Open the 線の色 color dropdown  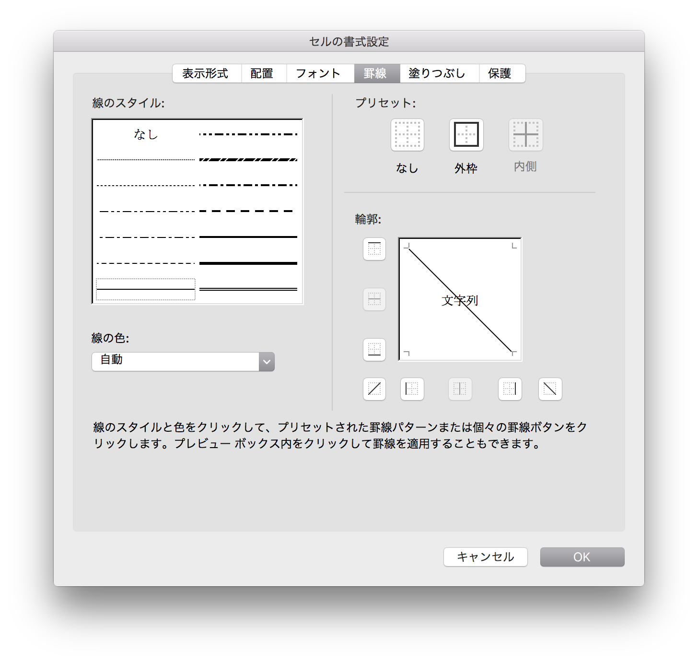pos(183,362)
